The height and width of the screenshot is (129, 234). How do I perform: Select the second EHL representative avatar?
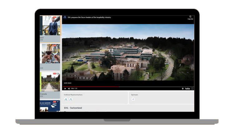point(71,99)
